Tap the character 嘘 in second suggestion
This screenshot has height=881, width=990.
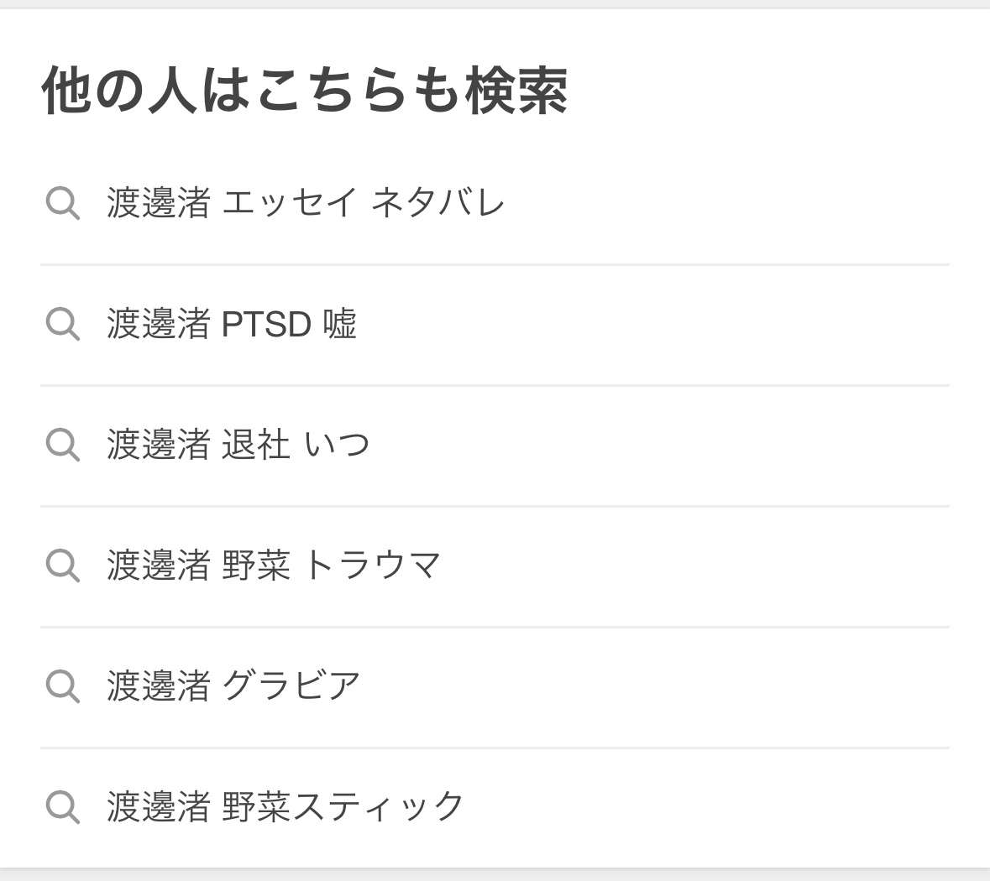(340, 324)
